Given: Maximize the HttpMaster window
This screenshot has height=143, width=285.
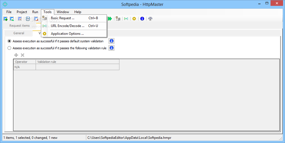Looking at the screenshot, I should [267, 3].
